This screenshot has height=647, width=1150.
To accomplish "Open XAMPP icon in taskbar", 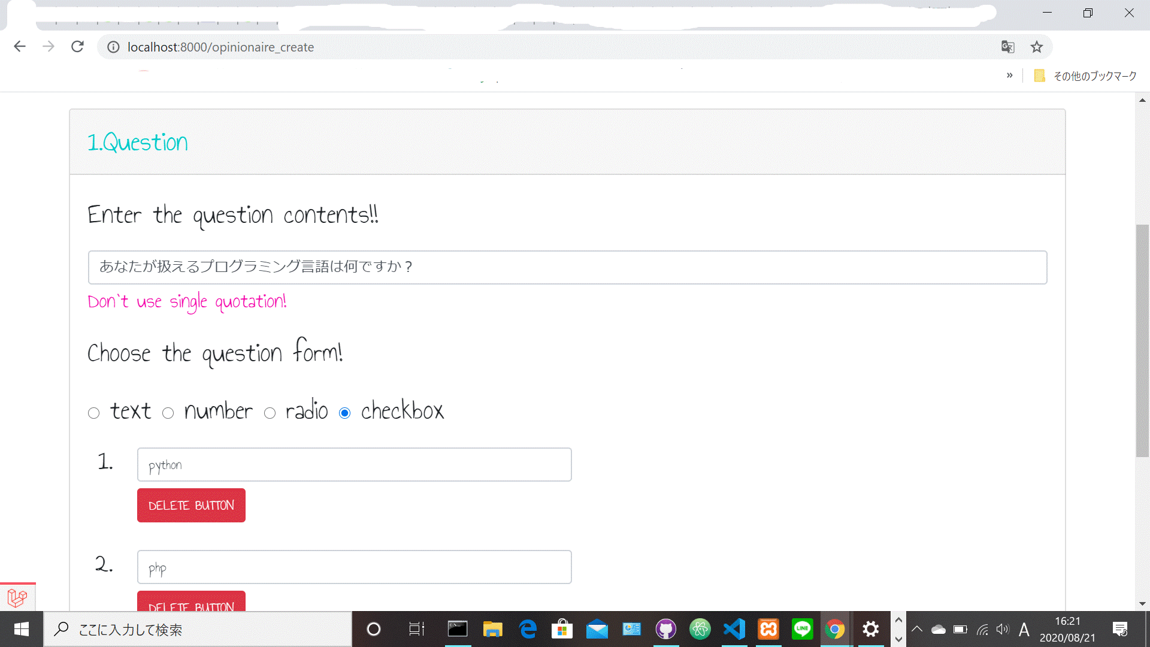I will tap(768, 629).
